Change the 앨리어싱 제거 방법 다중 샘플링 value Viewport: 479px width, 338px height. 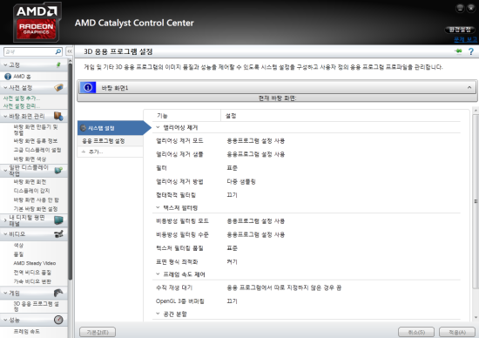pyautogui.click(x=241, y=181)
